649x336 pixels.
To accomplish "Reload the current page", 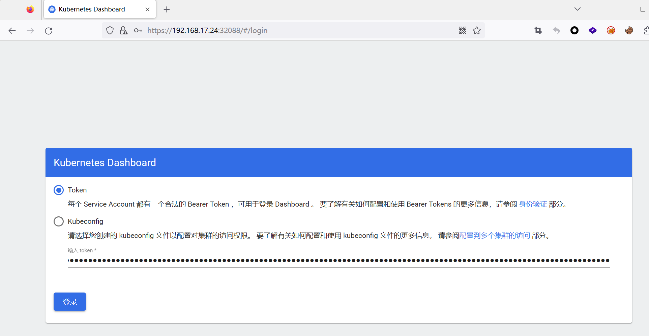I will [49, 31].
